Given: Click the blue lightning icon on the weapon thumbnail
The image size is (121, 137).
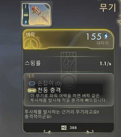Looking at the screenshot, I should [26, 22].
